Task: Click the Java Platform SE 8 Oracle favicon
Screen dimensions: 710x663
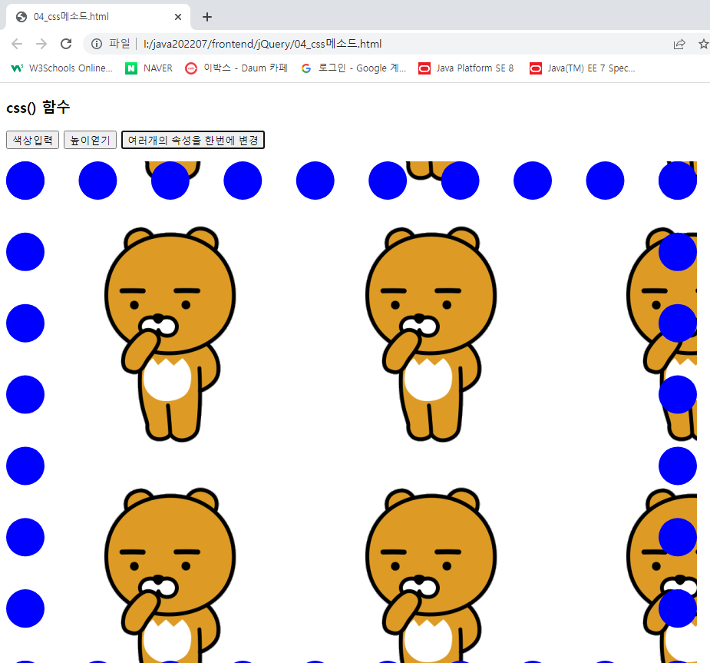Action: (424, 68)
